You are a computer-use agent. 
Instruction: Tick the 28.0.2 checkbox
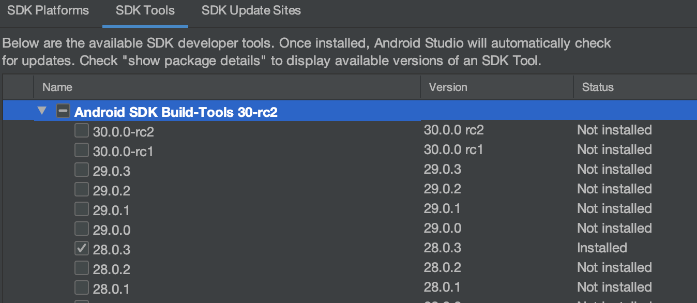pos(82,268)
